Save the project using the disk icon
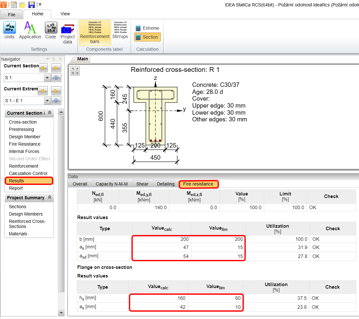This screenshot has height=319, width=359. point(32,4)
